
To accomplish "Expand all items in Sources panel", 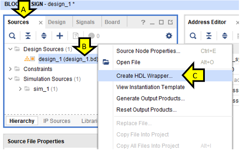I will pyautogui.click(x=44, y=36).
